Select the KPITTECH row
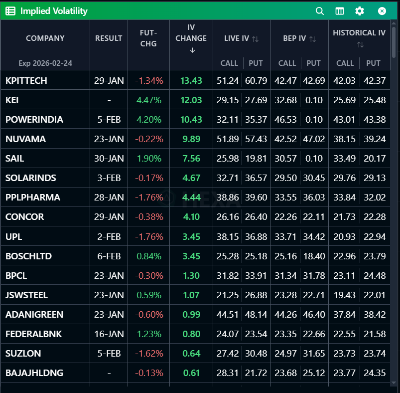400x393 pixels. [x=195, y=80]
